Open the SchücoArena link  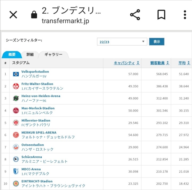[x=31, y=157]
